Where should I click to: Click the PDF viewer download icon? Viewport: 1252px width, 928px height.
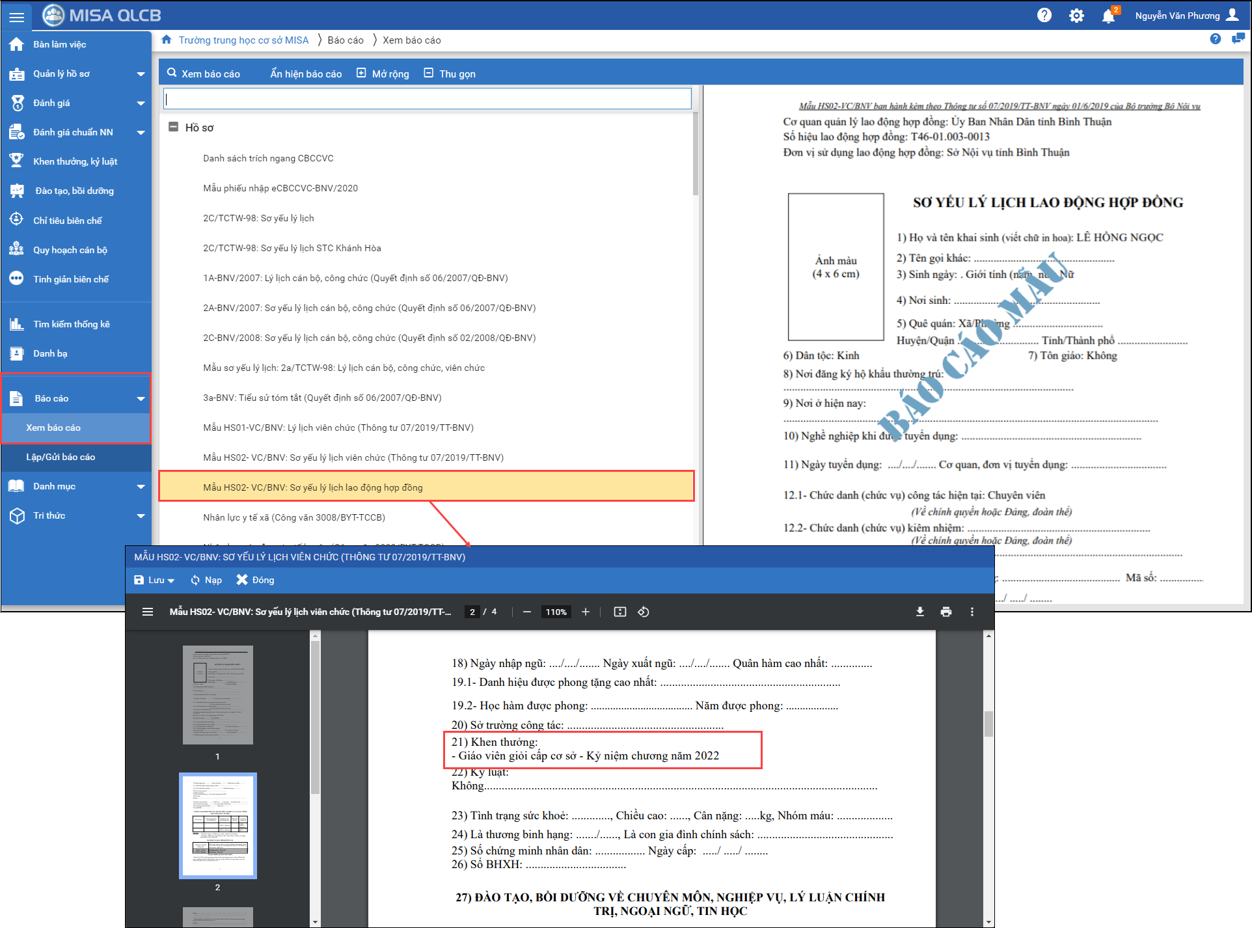pyautogui.click(x=919, y=612)
